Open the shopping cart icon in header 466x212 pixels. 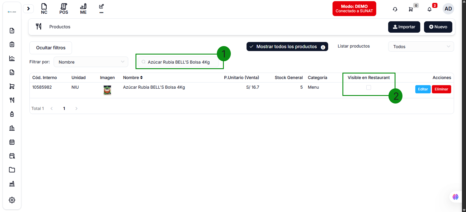(411, 9)
